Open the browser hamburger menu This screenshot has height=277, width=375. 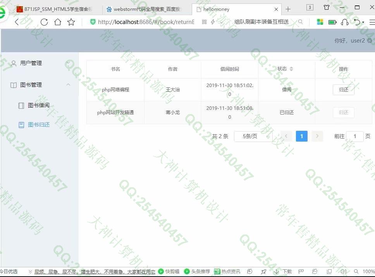pyautogui.click(x=372, y=22)
